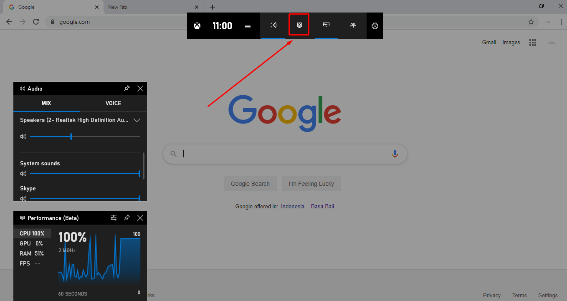Adjust the Skype volume slider
567x301 pixels.
pyautogui.click(x=86, y=198)
